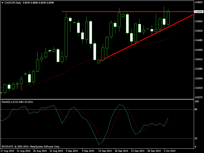The image size is (204, 153).
Task: Click the chart menu triangle beside CADCHF,Daily
Action: [x=2, y=3]
